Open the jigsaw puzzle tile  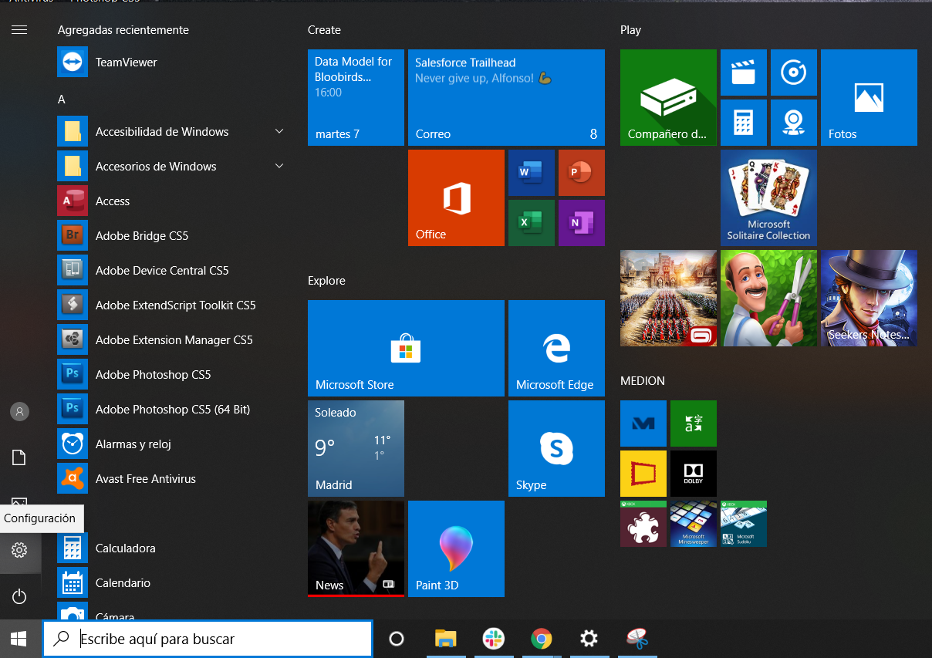643,524
